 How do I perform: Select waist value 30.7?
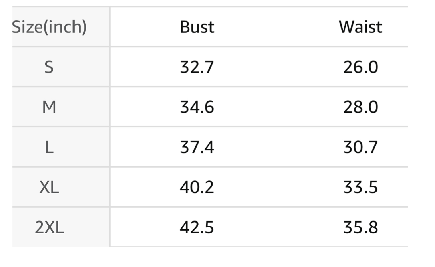tap(360, 147)
